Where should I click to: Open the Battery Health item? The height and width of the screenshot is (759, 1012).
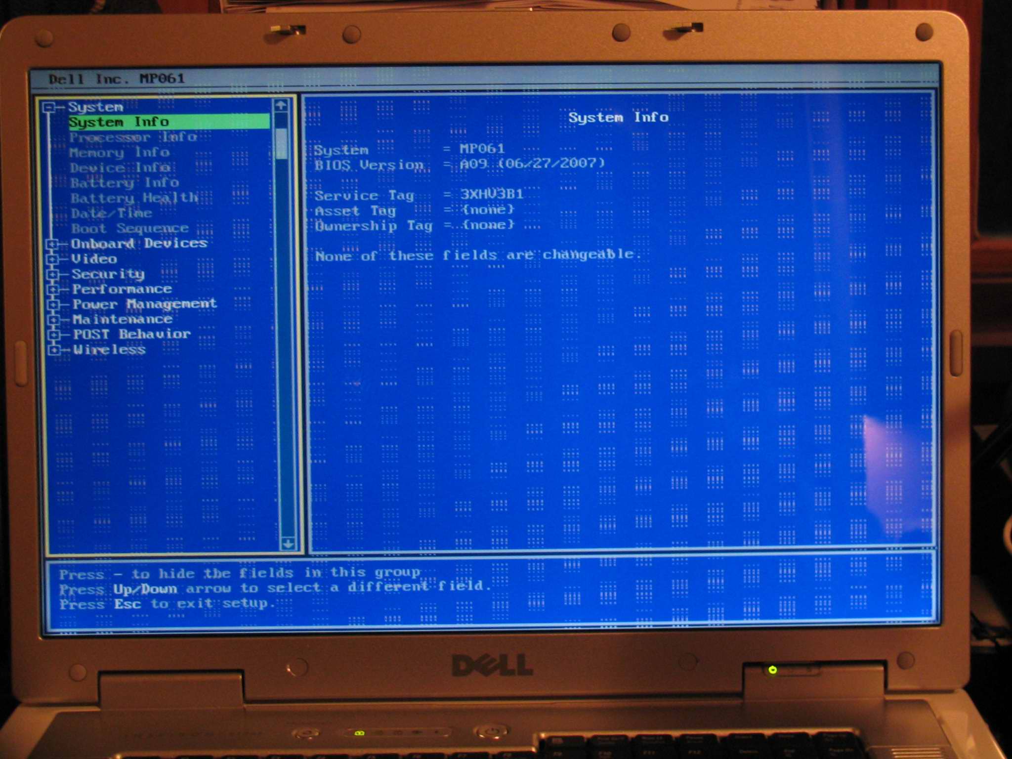(x=134, y=198)
